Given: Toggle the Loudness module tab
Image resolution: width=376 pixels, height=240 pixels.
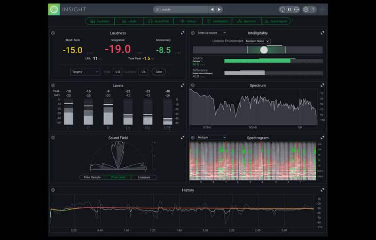Looking at the screenshot, I should (100, 21).
